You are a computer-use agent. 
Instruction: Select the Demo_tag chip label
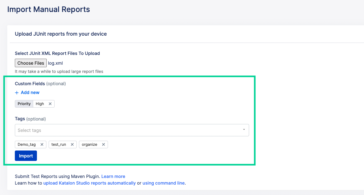27,144
